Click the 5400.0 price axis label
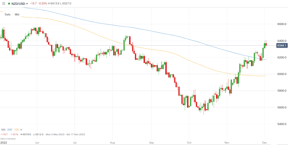 coord(282,124)
